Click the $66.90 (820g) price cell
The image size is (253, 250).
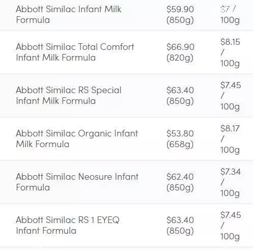coord(180,52)
